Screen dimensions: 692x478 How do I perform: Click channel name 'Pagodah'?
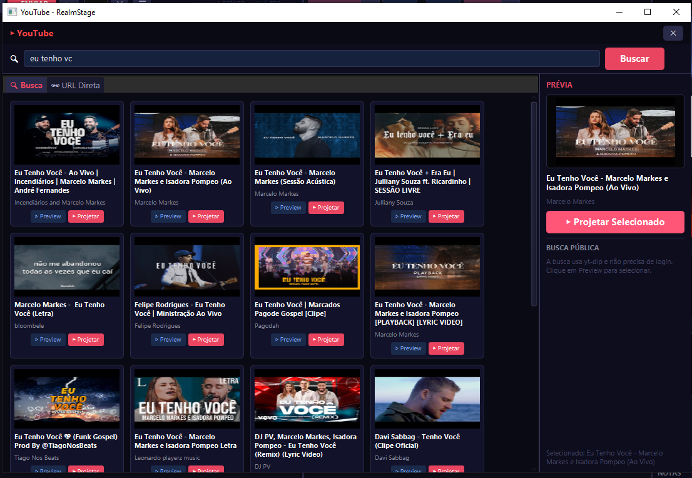[x=267, y=326]
